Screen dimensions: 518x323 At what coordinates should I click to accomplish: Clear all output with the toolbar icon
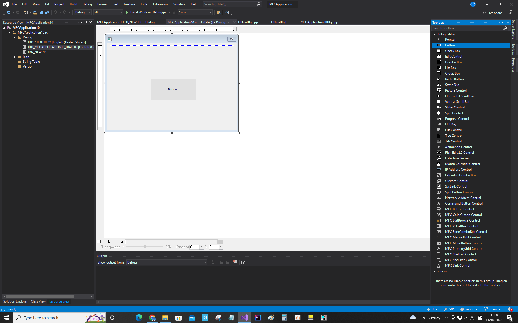pyautogui.click(x=235, y=262)
